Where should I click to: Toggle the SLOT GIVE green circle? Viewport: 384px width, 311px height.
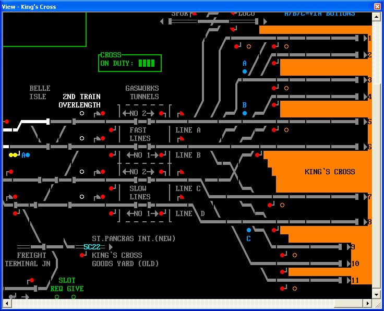pos(74,297)
